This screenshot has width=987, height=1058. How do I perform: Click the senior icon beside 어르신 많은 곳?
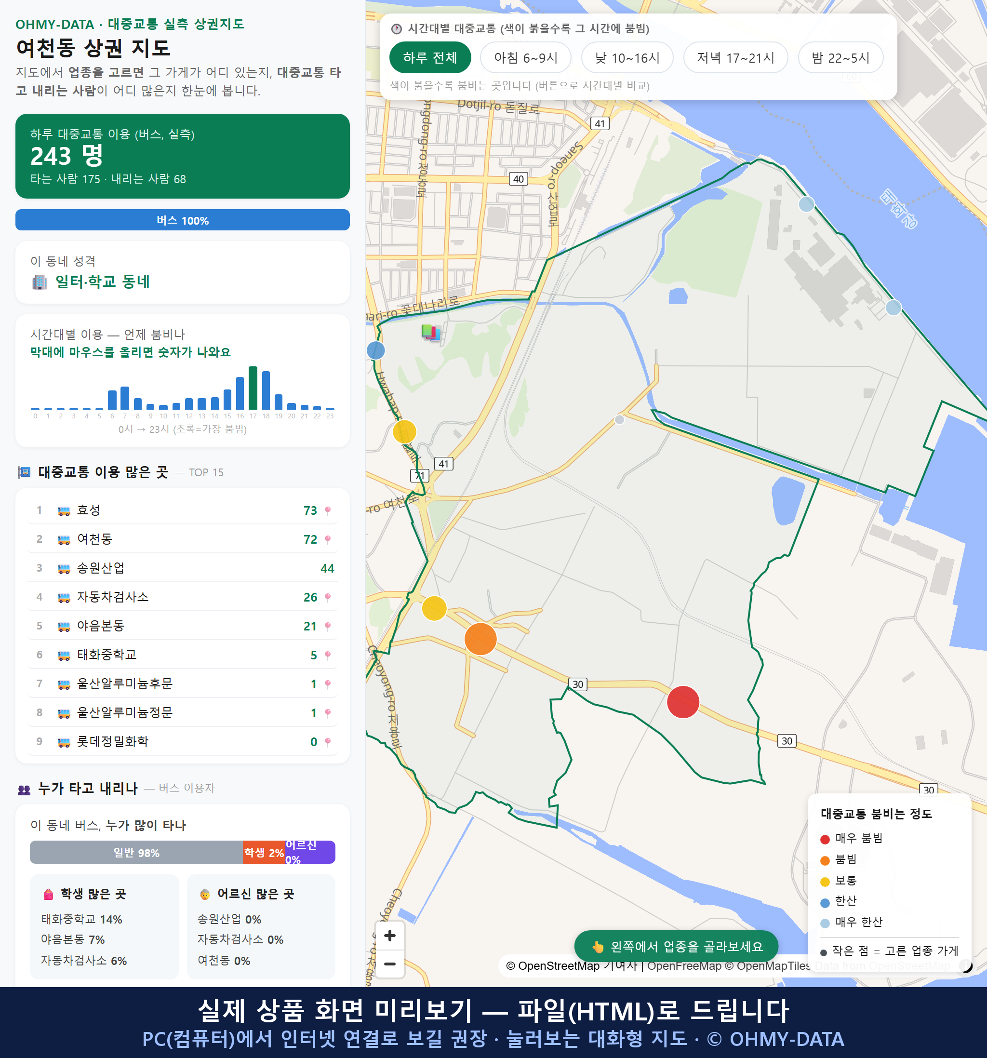205,894
